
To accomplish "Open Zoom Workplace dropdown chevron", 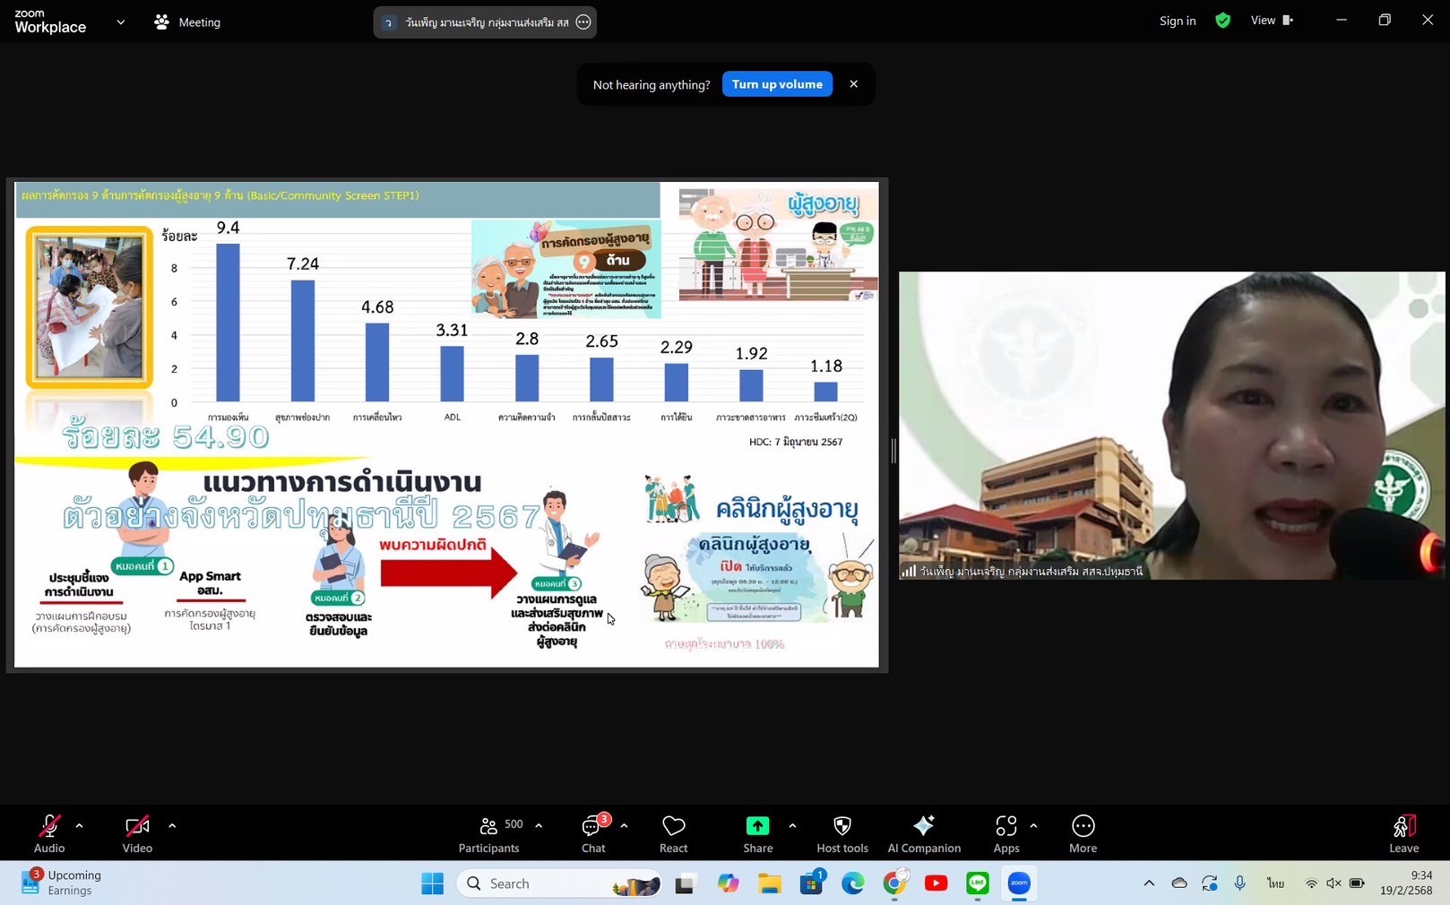I will [x=121, y=22].
